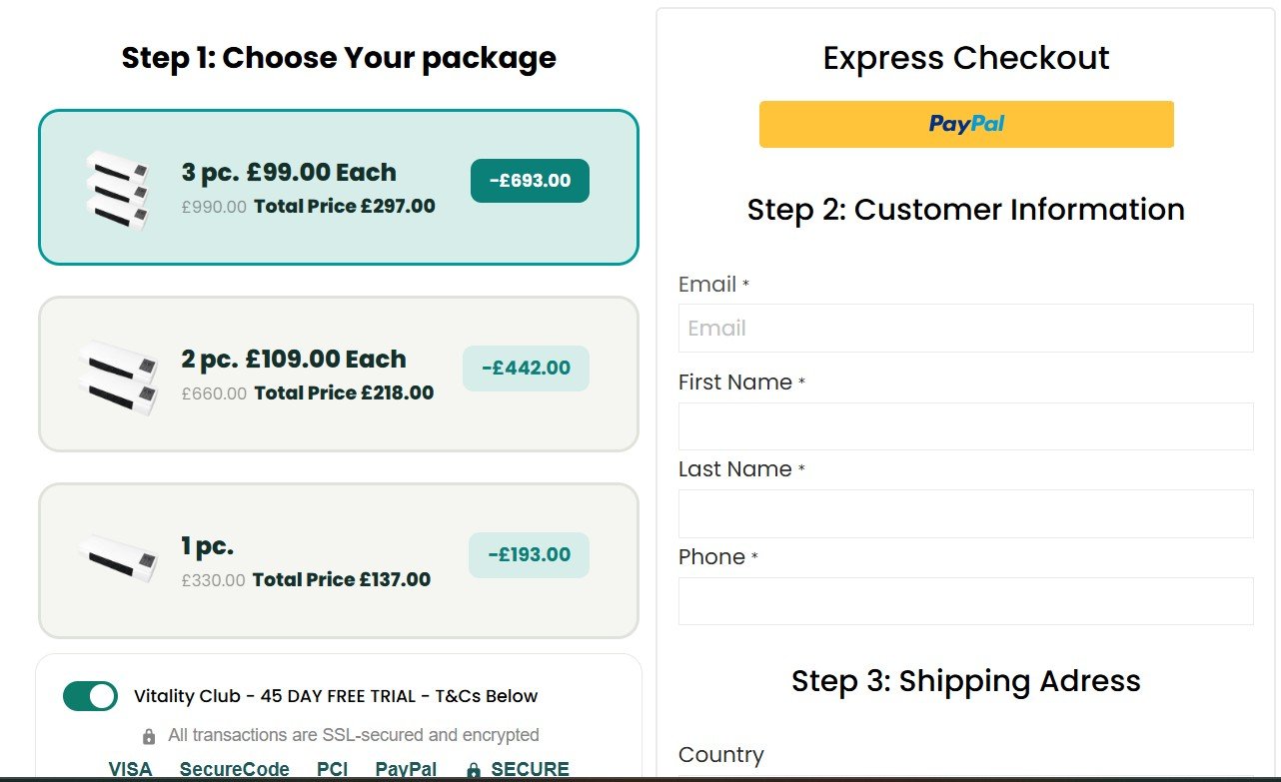Click the two-device product image
Screen dimensions: 1281x782
tap(119, 376)
